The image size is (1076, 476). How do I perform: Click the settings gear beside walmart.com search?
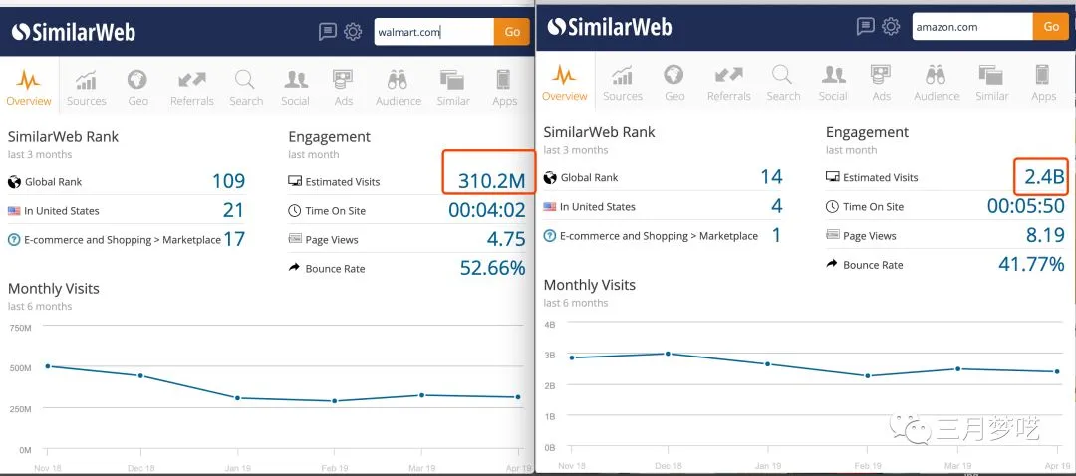point(353,32)
